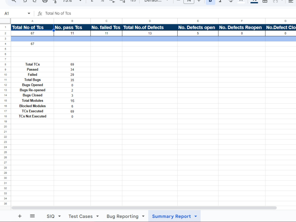296x222 pixels.
Task: Switch to the SIQ sheet tab
Action: [51, 216]
